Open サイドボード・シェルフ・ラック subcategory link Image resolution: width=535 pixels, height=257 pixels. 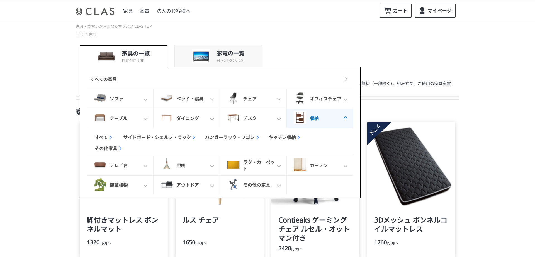[x=159, y=137]
